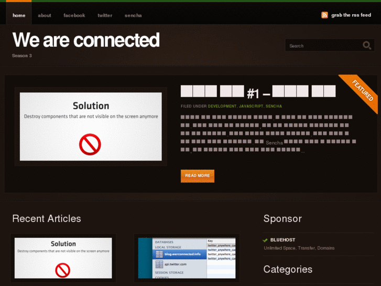Select the sencha menu item
381x286 pixels.
pos(133,15)
